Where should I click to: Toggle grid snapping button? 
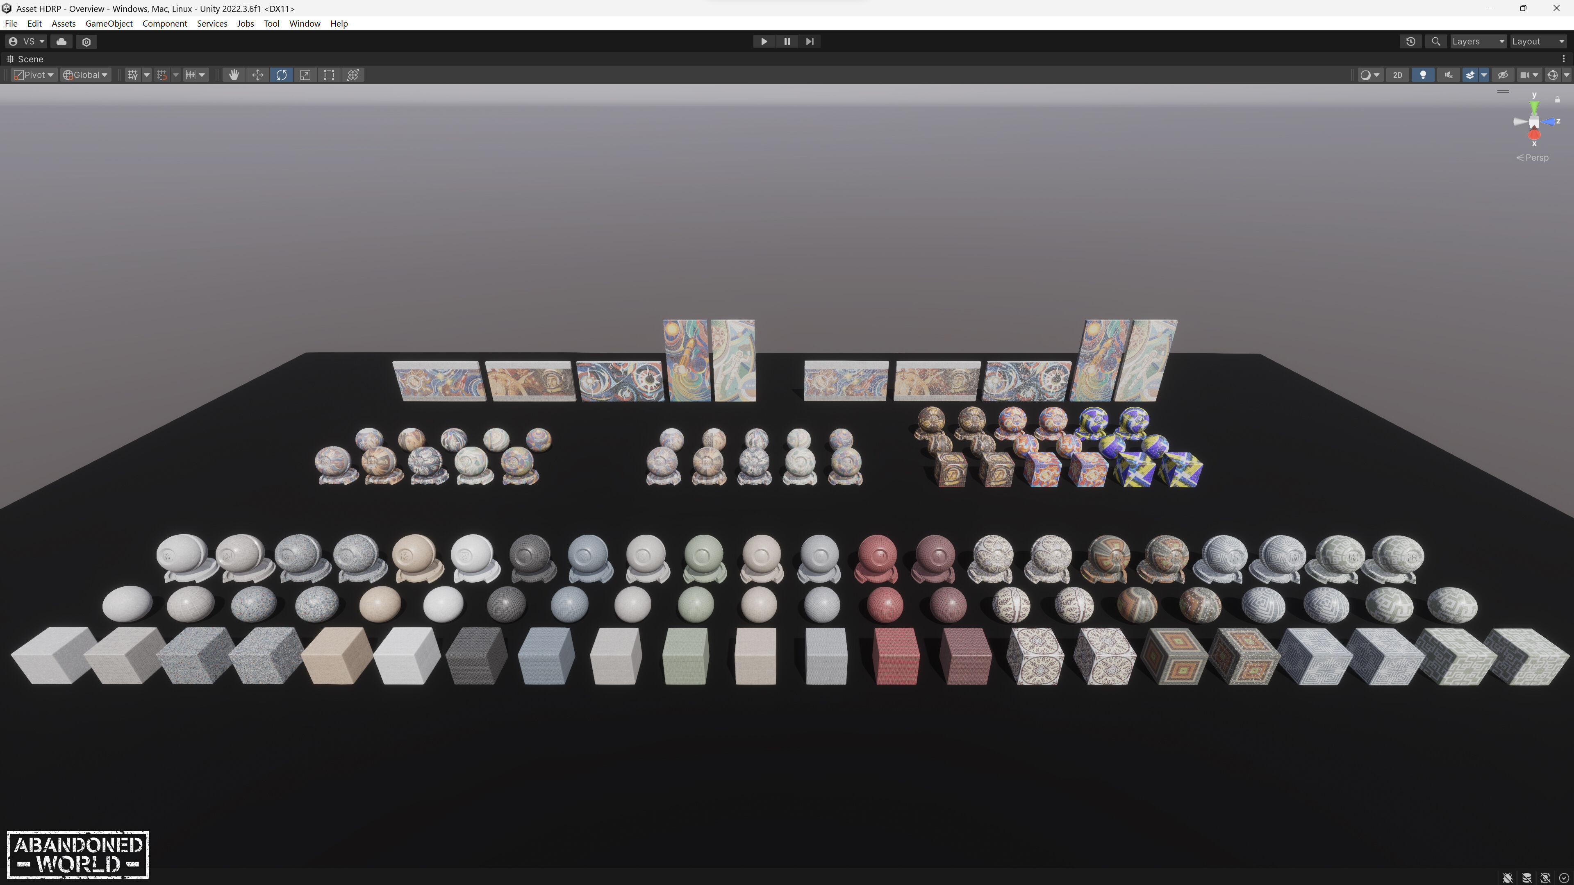click(x=161, y=75)
